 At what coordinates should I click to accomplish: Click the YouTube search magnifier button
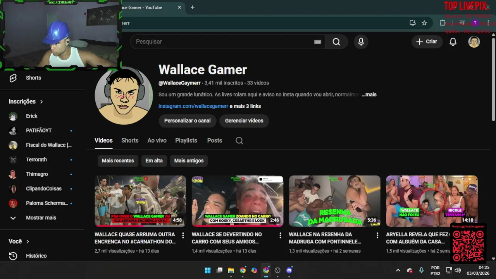click(336, 42)
